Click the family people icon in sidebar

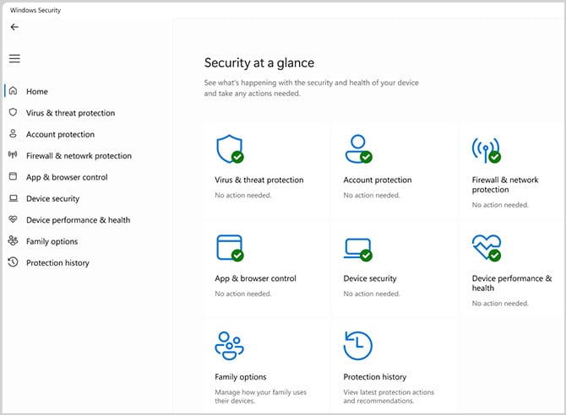pyautogui.click(x=13, y=240)
